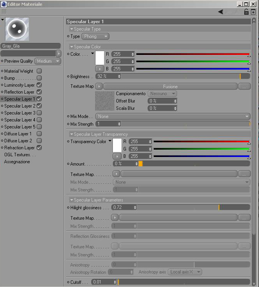
Task: Click browse button beside Fusione texture
Action: tap(244, 86)
